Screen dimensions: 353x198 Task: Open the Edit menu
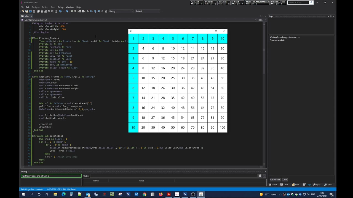click(28, 7)
